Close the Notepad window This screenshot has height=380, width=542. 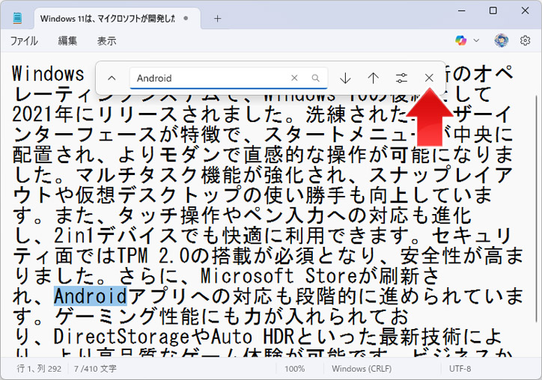[525, 11]
